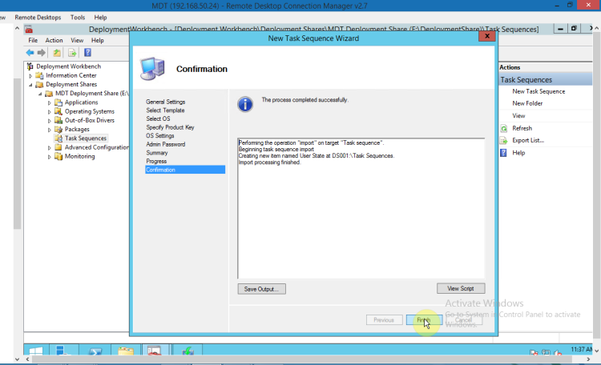Click the Operating Systems folder icon
This screenshot has width=601, height=365.
click(x=58, y=111)
